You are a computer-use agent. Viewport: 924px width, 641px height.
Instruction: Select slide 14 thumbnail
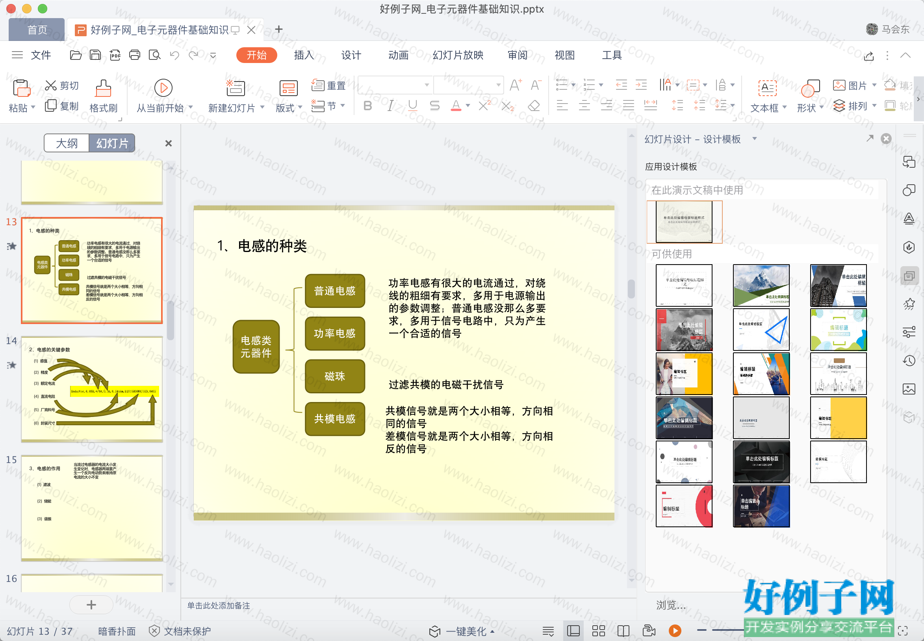click(x=92, y=389)
